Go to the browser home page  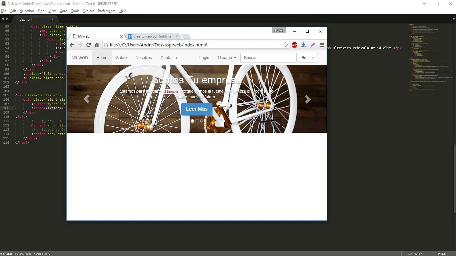point(97,45)
